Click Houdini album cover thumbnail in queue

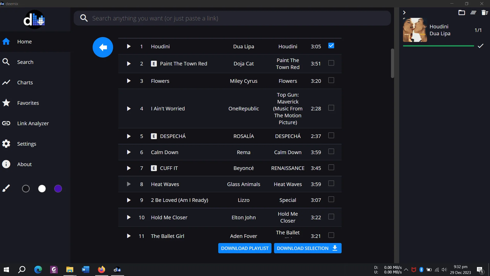tap(415, 30)
